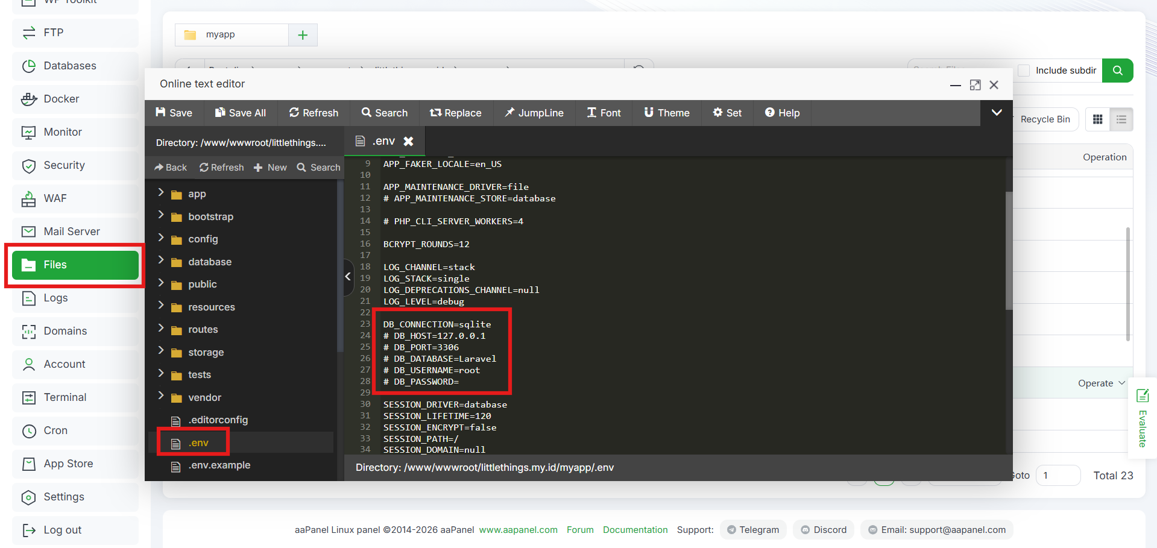Open the Logs page
1157x548 pixels.
(x=75, y=298)
